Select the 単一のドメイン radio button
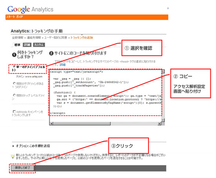Viewport: 216px width, 178px height. click(14, 66)
